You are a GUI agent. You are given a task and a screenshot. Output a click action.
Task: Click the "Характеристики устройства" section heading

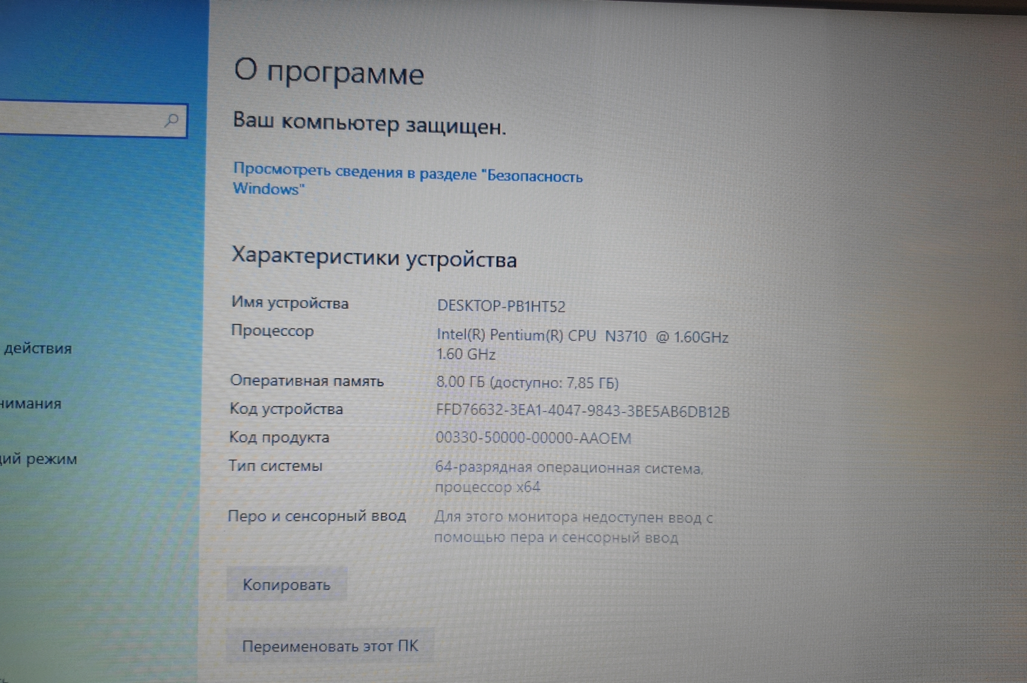tap(374, 257)
